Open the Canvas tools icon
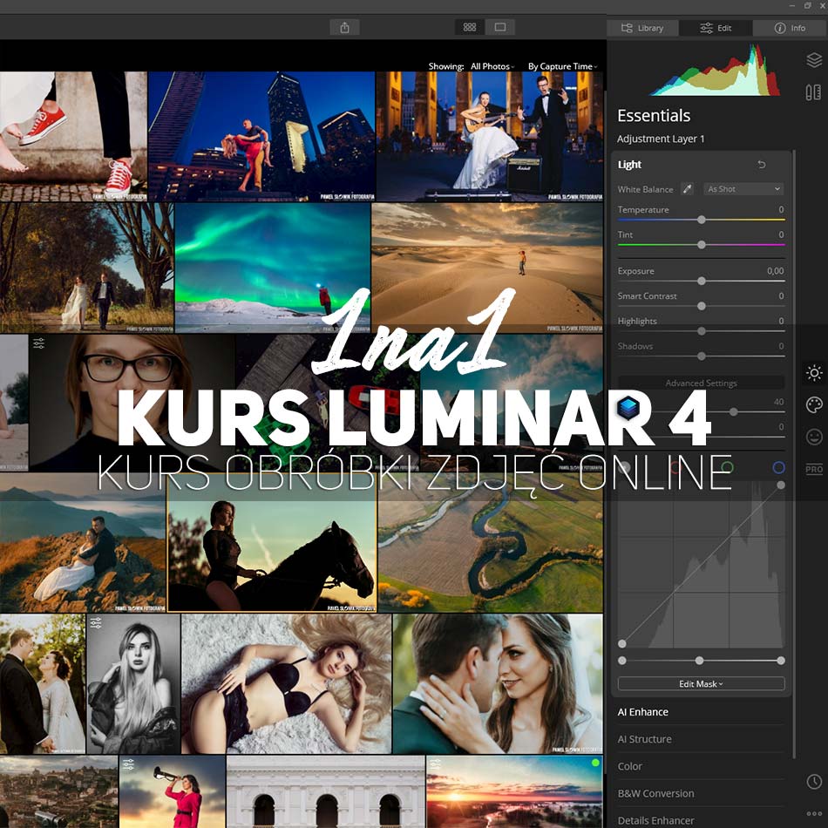 click(x=814, y=92)
